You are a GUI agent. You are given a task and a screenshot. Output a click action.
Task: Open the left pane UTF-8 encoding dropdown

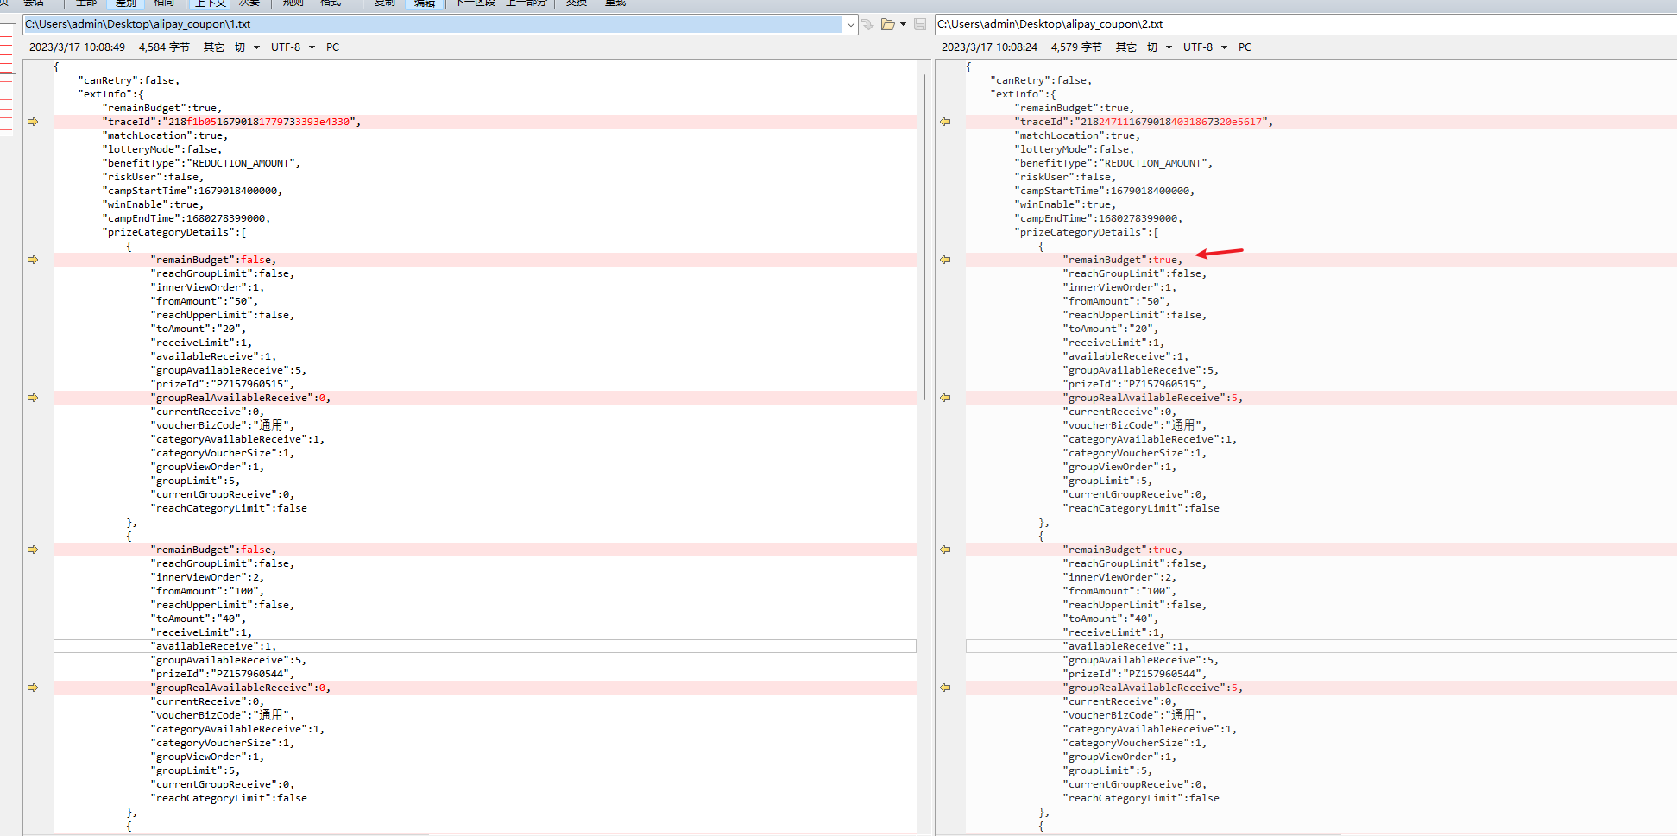tap(312, 47)
